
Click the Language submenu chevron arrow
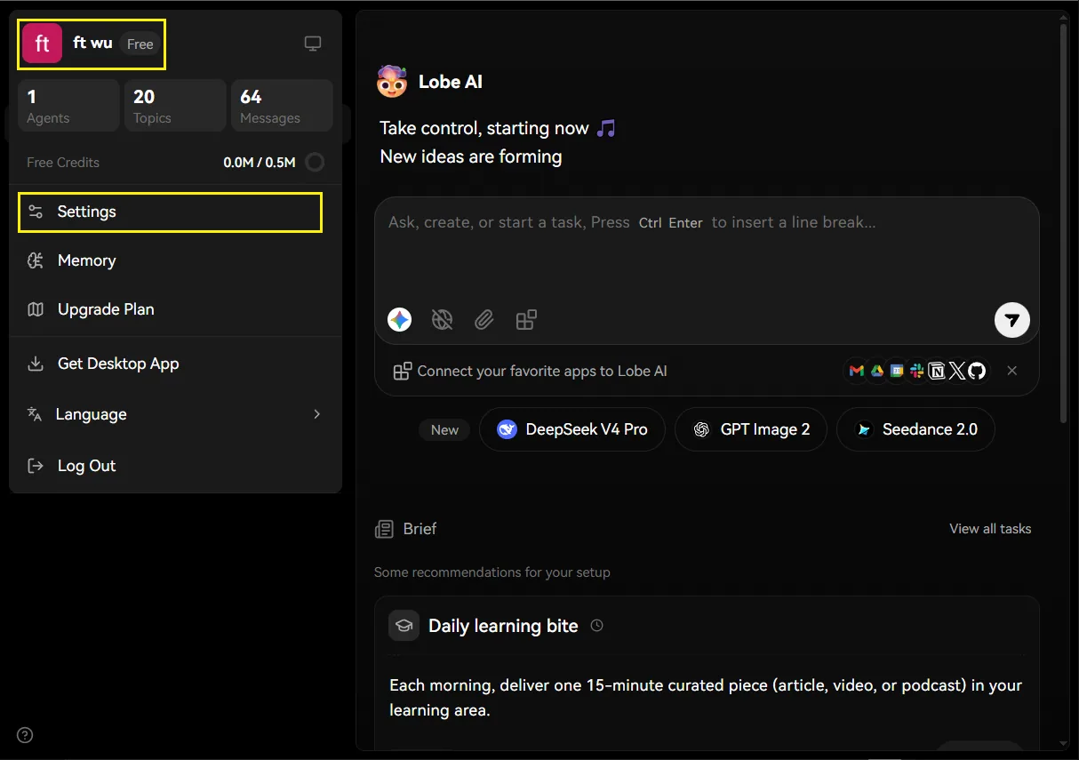[x=317, y=414]
